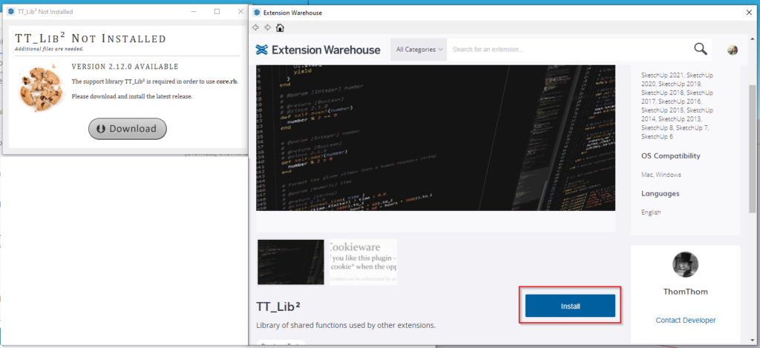
Task: Select the Cookieware thumbnail
Action: click(x=362, y=261)
